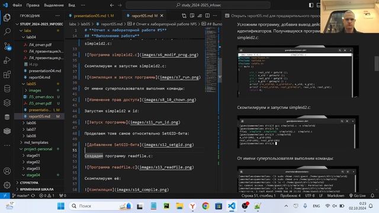Open preview to the side icon
This screenshot has width=379, height=213.
192,16
